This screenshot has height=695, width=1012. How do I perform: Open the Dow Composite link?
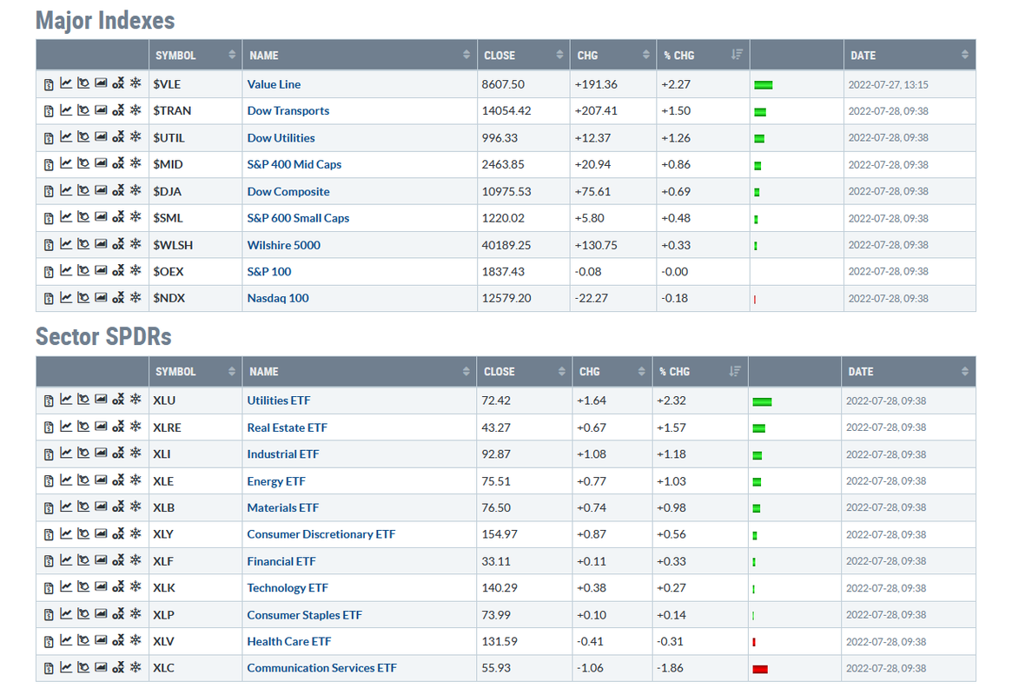point(288,191)
